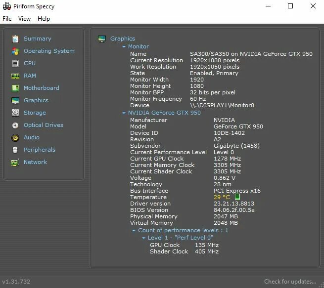
Task: Click the State Enabled, Primary value
Action: coord(214,73)
